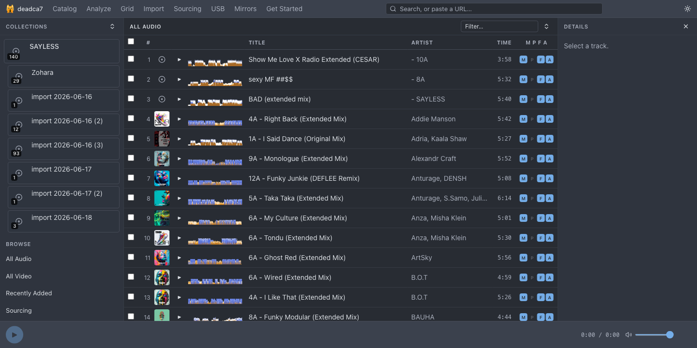This screenshot has height=348, width=697.
Task: Click the search or paste URL field
Action: pos(494,9)
